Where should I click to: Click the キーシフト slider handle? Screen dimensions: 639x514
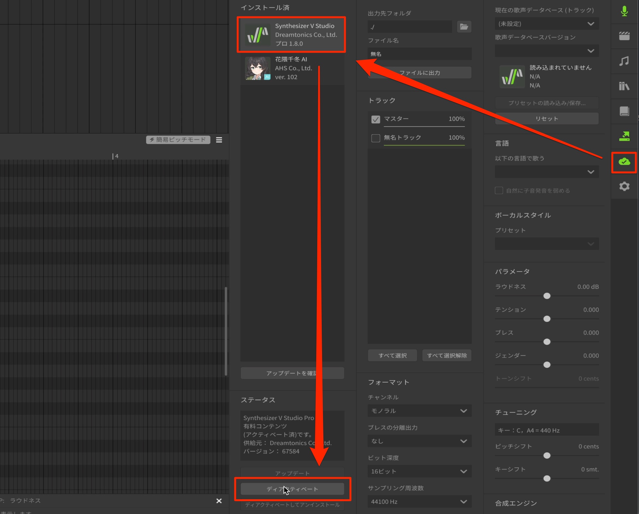pos(547,478)
